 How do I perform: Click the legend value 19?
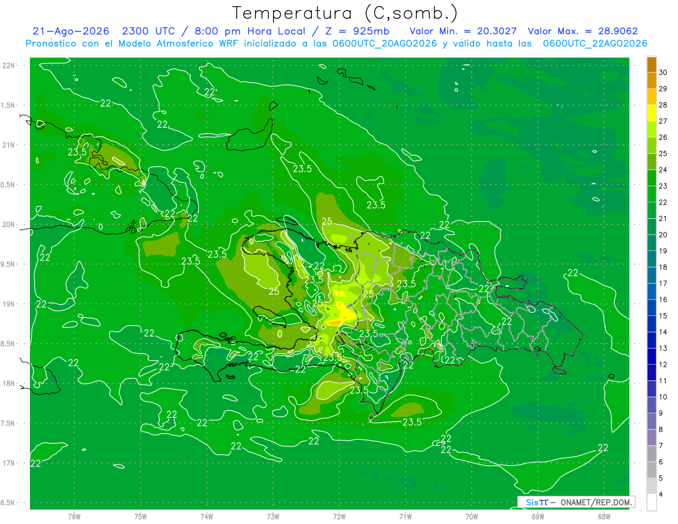[663, 251]
